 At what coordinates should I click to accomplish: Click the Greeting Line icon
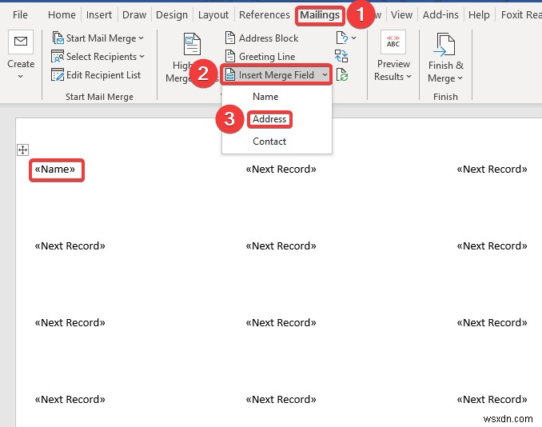pyautogui.click(x=230, y=56)
